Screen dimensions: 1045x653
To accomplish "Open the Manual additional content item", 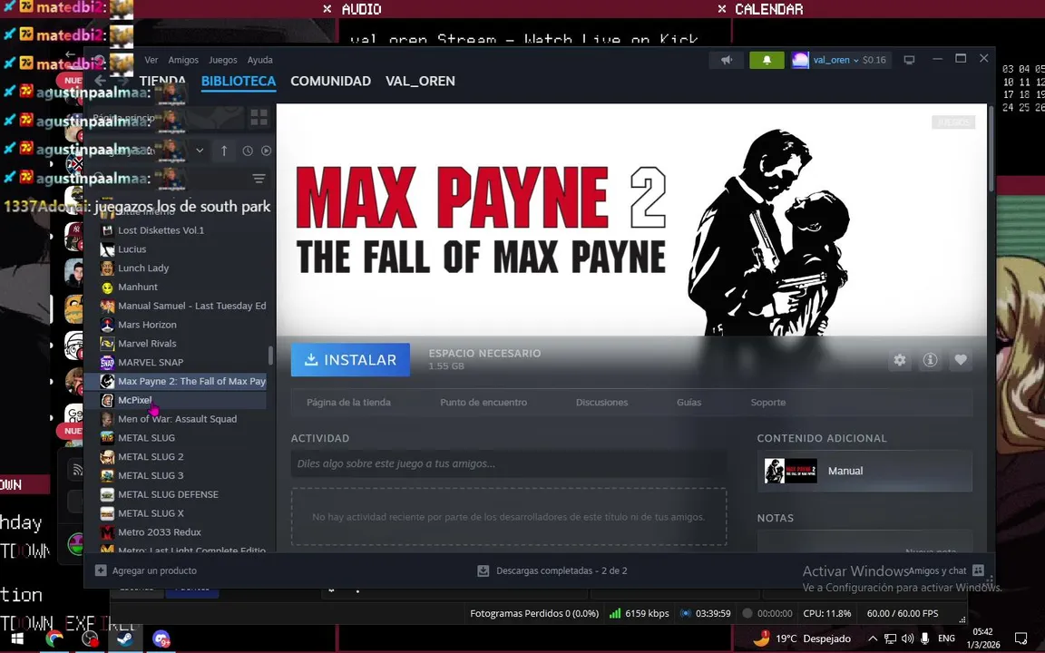I will coord(864,471).
